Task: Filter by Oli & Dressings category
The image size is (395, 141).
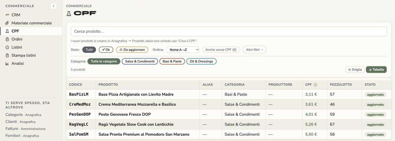Action: tap(202, 61)
